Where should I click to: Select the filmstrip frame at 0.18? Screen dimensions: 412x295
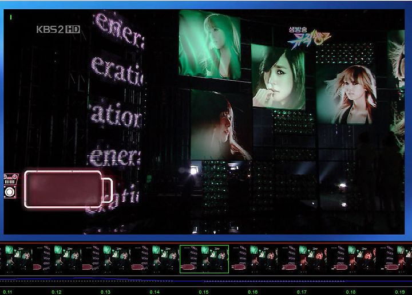point(351,259)
